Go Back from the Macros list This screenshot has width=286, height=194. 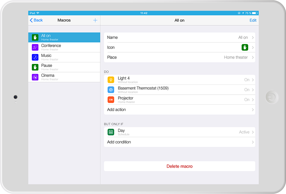click(36, 20)
